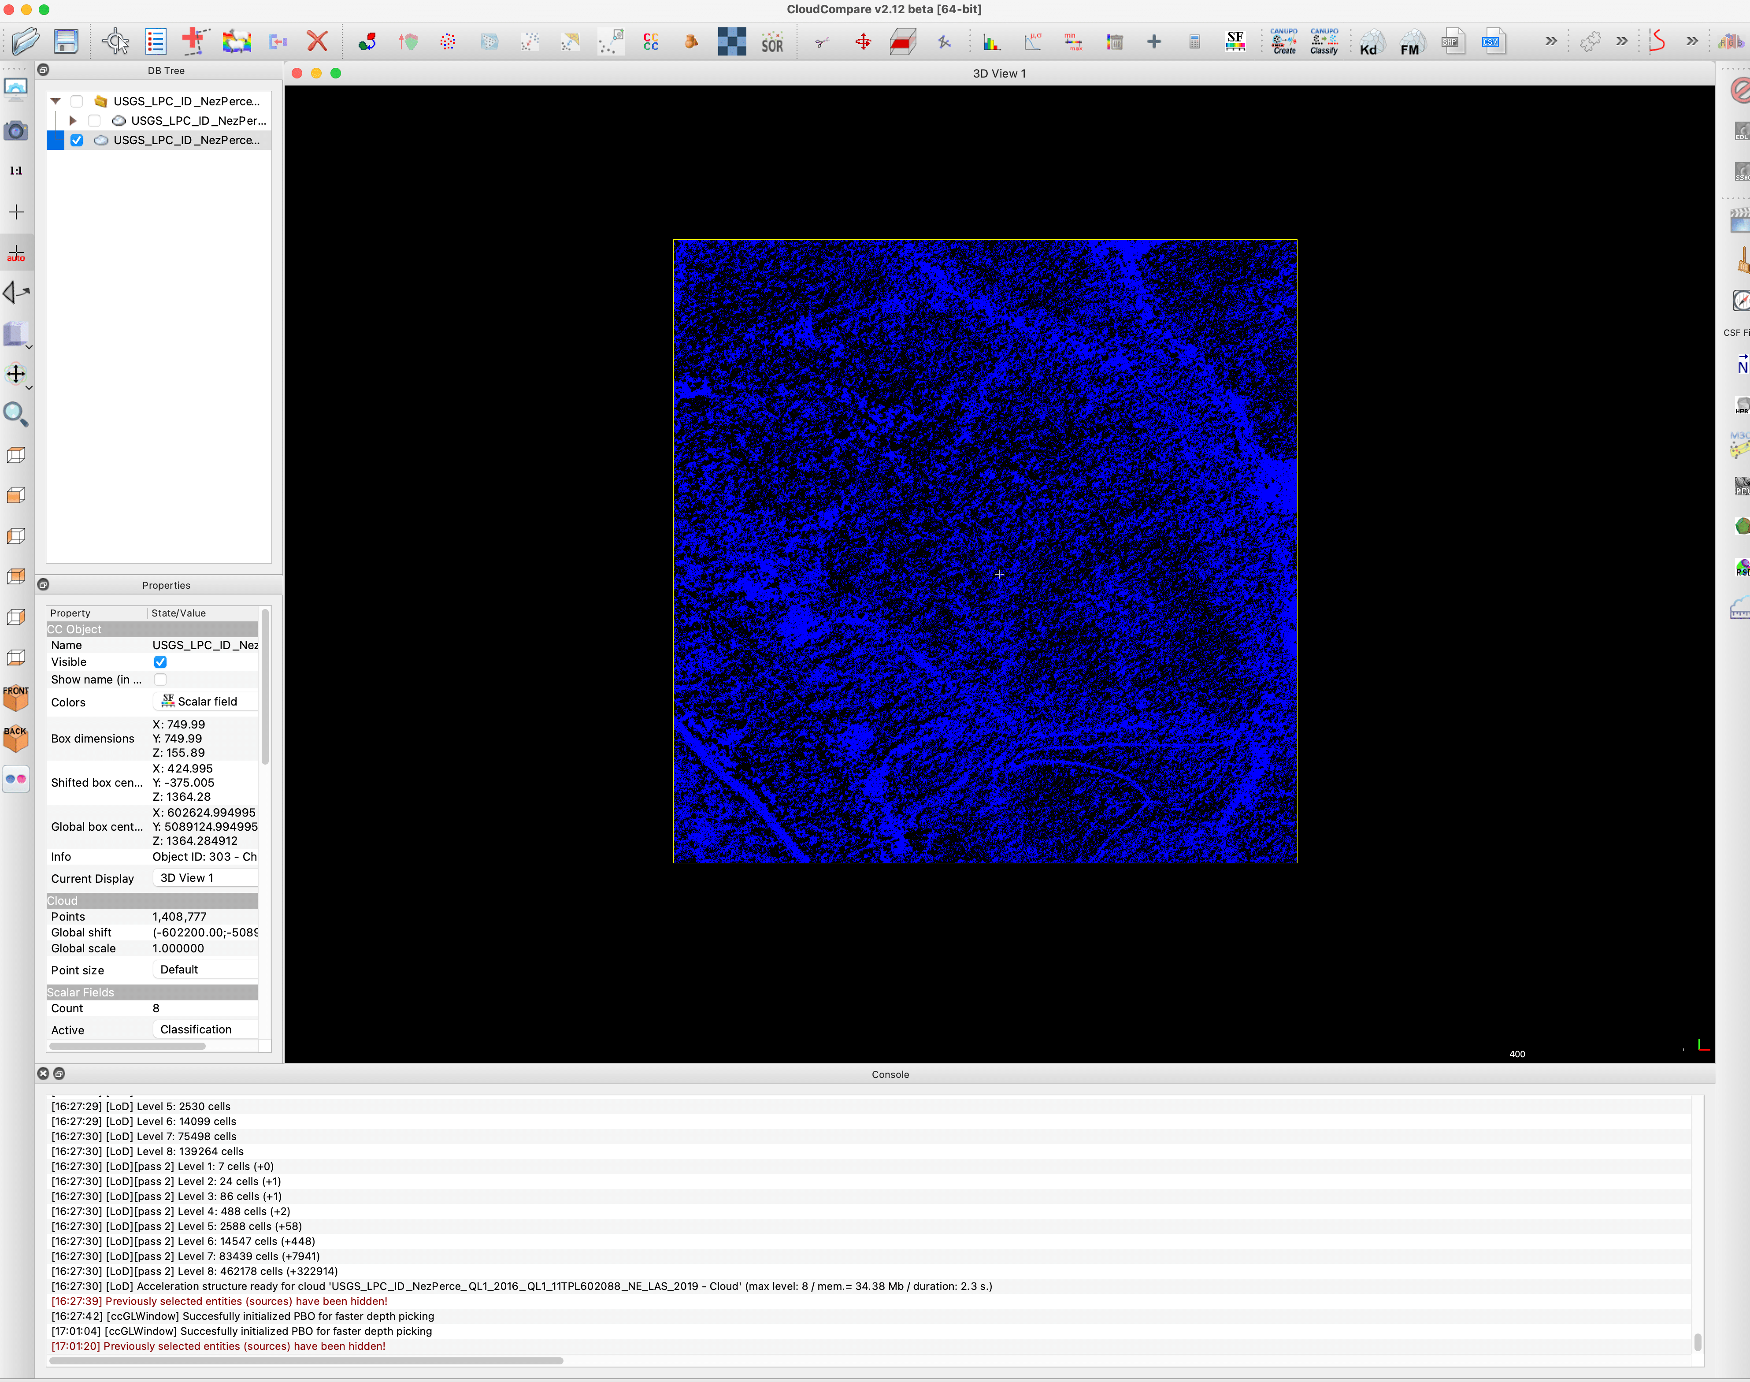Open the cross section tool
This screenshot has height=1382, width=1750.
click(x=902, y=41)
